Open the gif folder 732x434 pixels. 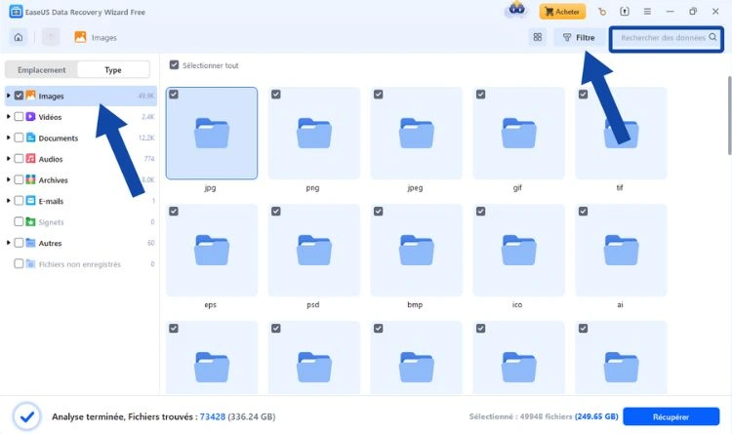[x=518, y=133]
